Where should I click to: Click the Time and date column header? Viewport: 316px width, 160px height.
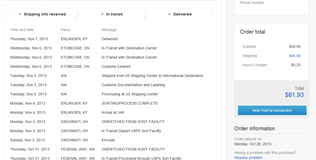coord(22,30)
